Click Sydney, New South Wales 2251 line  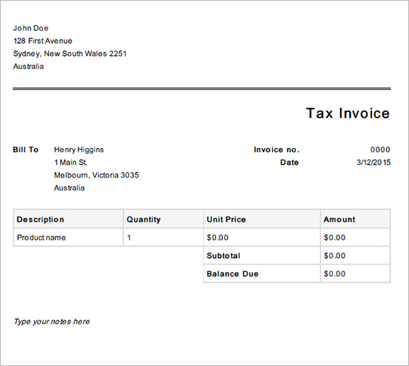point(70,54)
